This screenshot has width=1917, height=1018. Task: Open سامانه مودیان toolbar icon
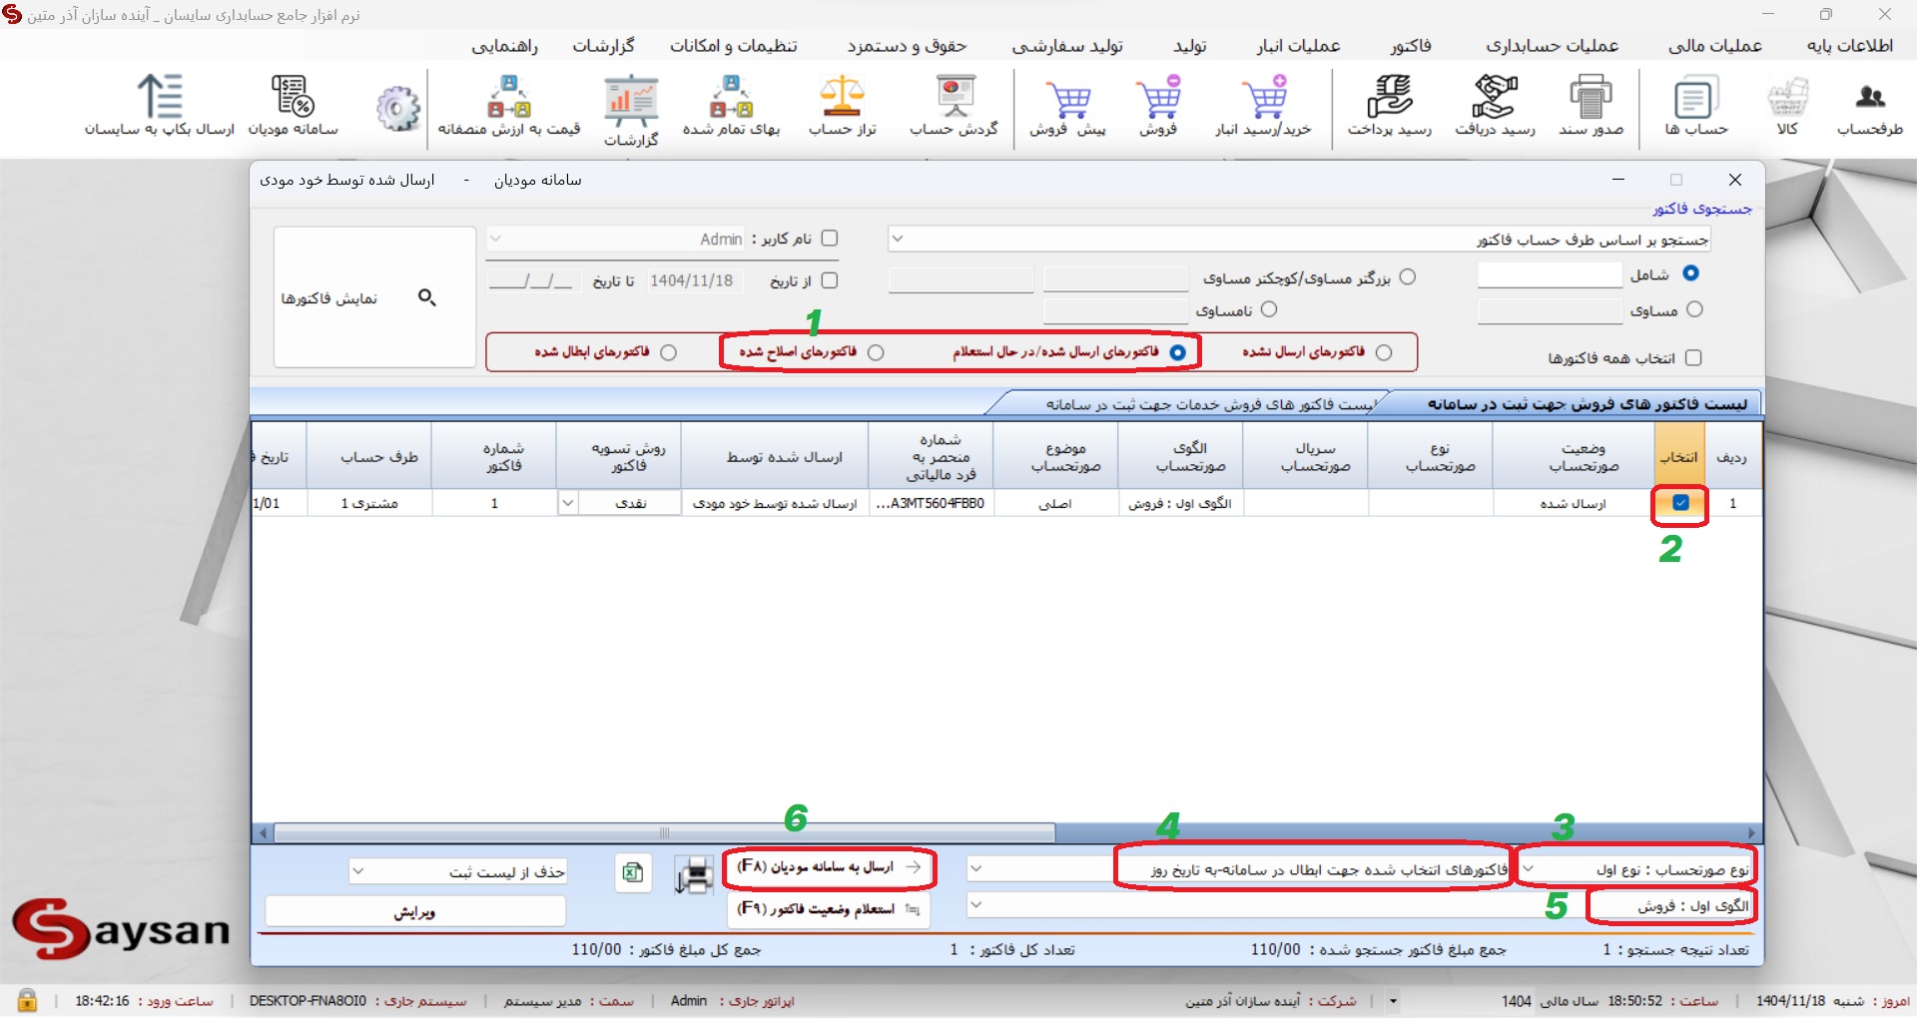(x=294, y=106)
